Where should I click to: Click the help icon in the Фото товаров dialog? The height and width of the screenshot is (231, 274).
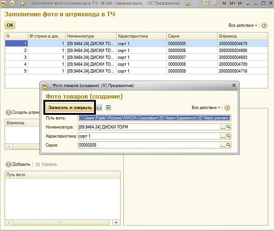[x=227, y=108]
